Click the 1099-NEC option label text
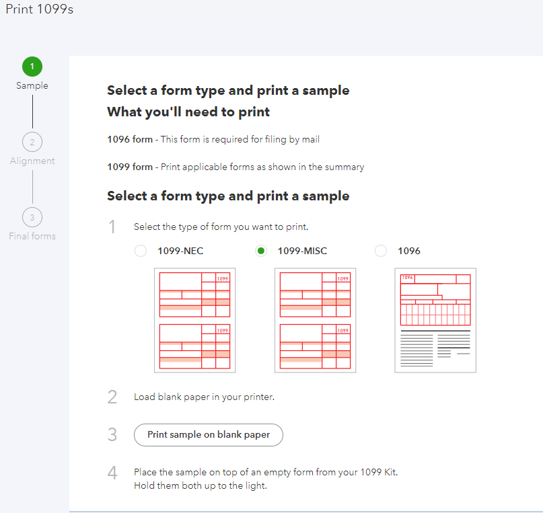This screenshot has height=513, width=543. coord(180,251)
